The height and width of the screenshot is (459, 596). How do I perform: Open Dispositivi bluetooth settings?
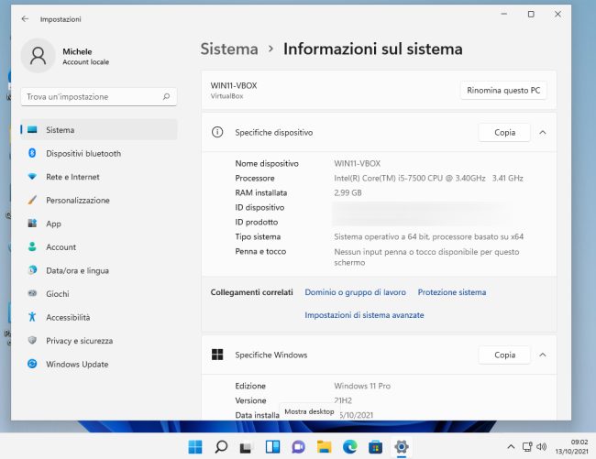[99, 153]
